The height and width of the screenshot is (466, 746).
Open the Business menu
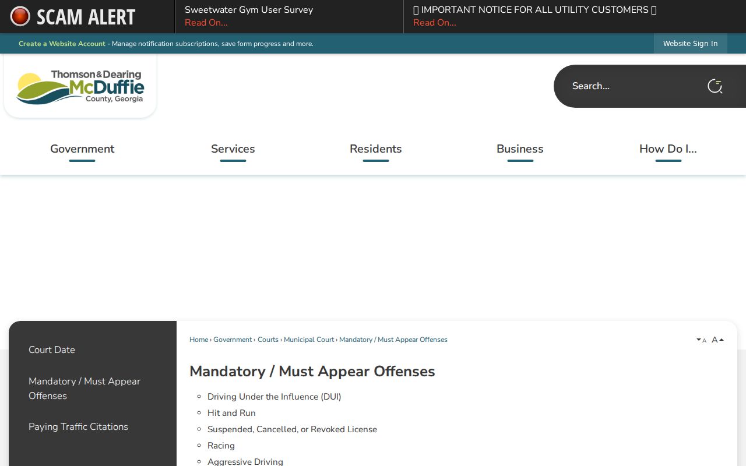pos(520,149)
